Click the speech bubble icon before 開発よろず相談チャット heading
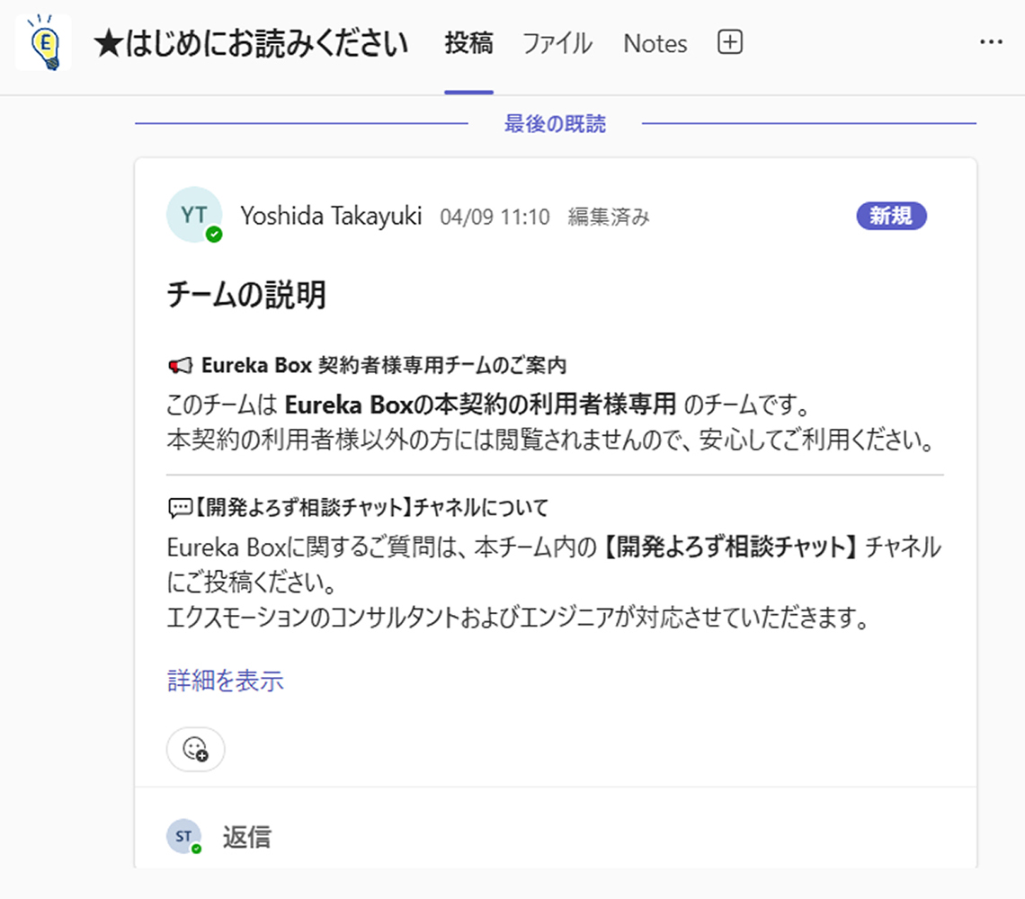Image resolution: width=1025 pixels, height=899 pixels. [x=181, y=507]
